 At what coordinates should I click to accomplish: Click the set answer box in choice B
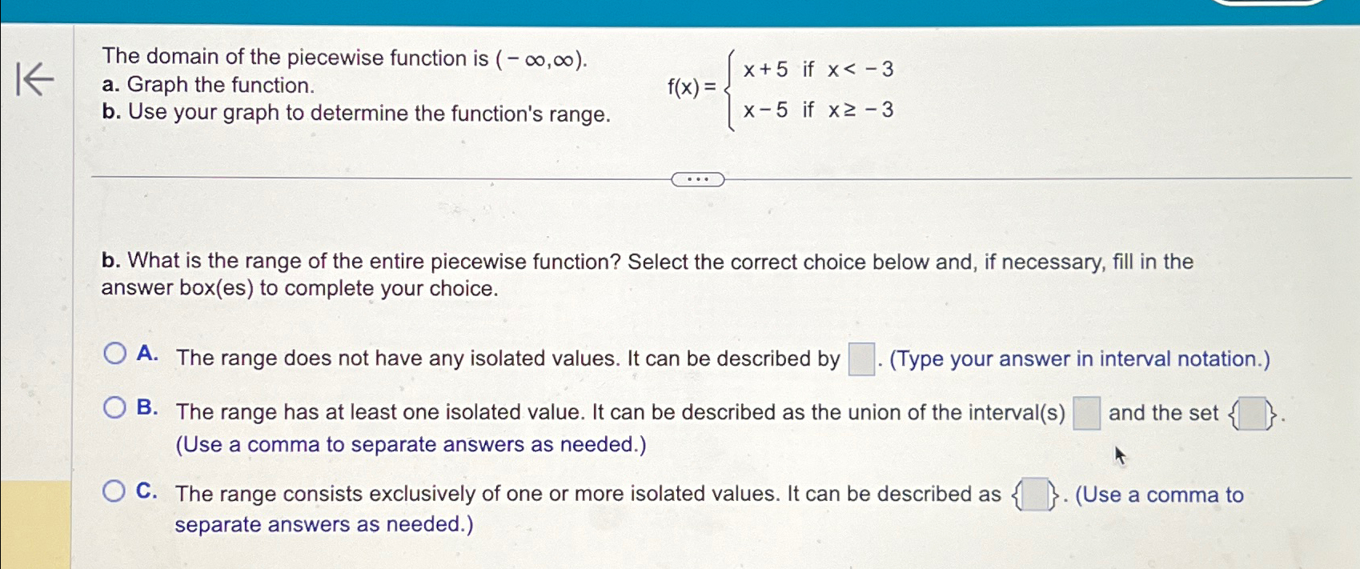click(1251, 414)
